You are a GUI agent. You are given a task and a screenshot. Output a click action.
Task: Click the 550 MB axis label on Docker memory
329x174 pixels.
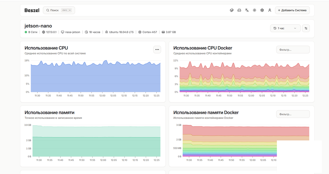(177, 148)
